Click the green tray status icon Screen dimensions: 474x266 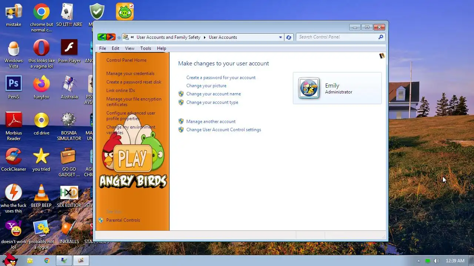click(428, 261)
